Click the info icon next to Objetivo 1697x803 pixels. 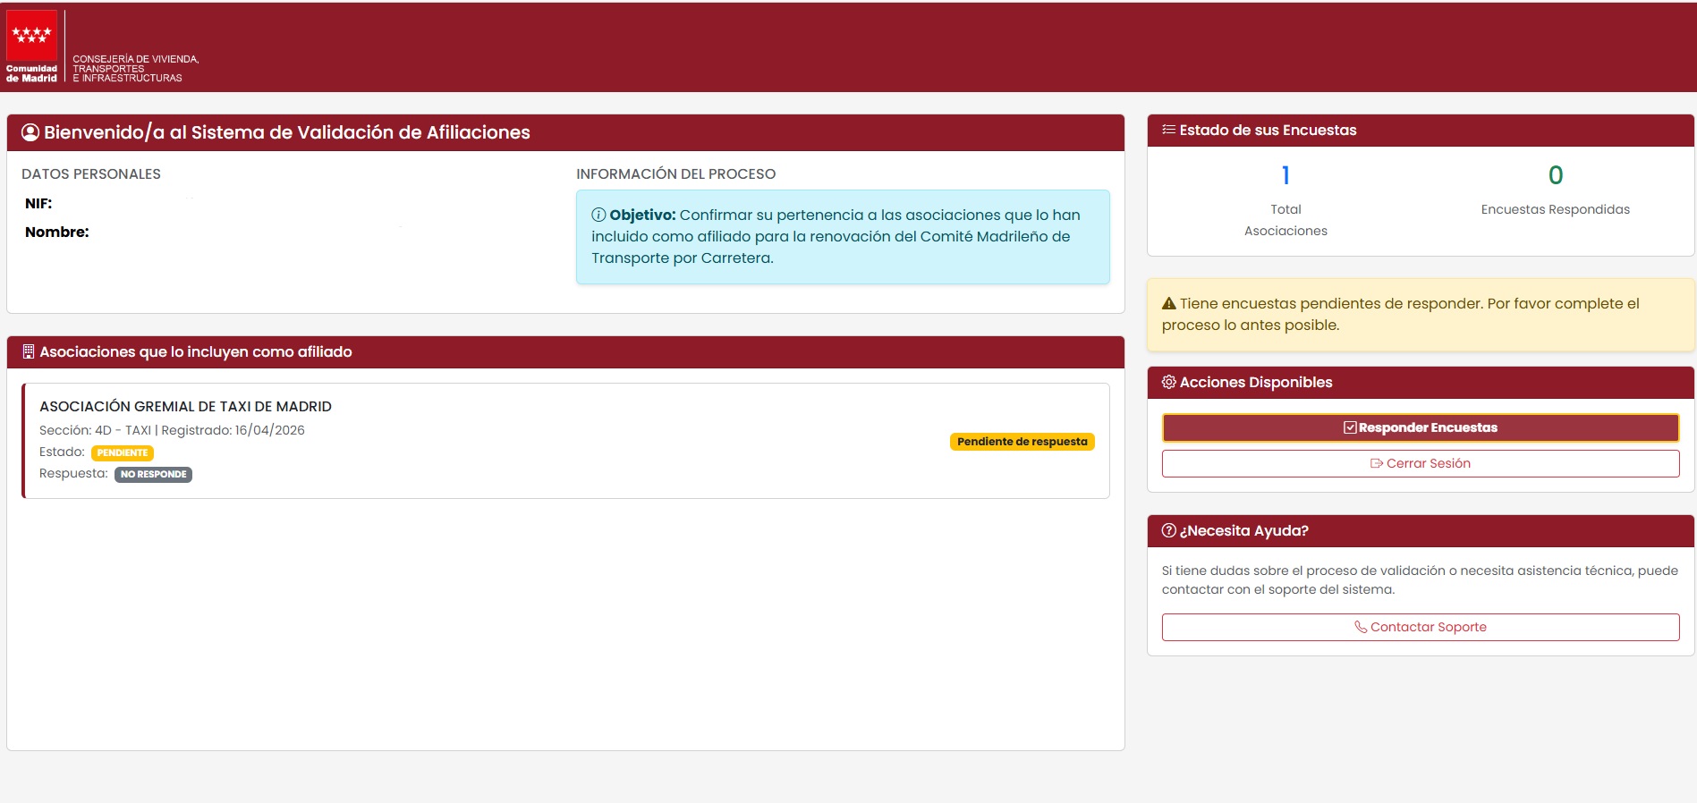[x=598, y=216]
